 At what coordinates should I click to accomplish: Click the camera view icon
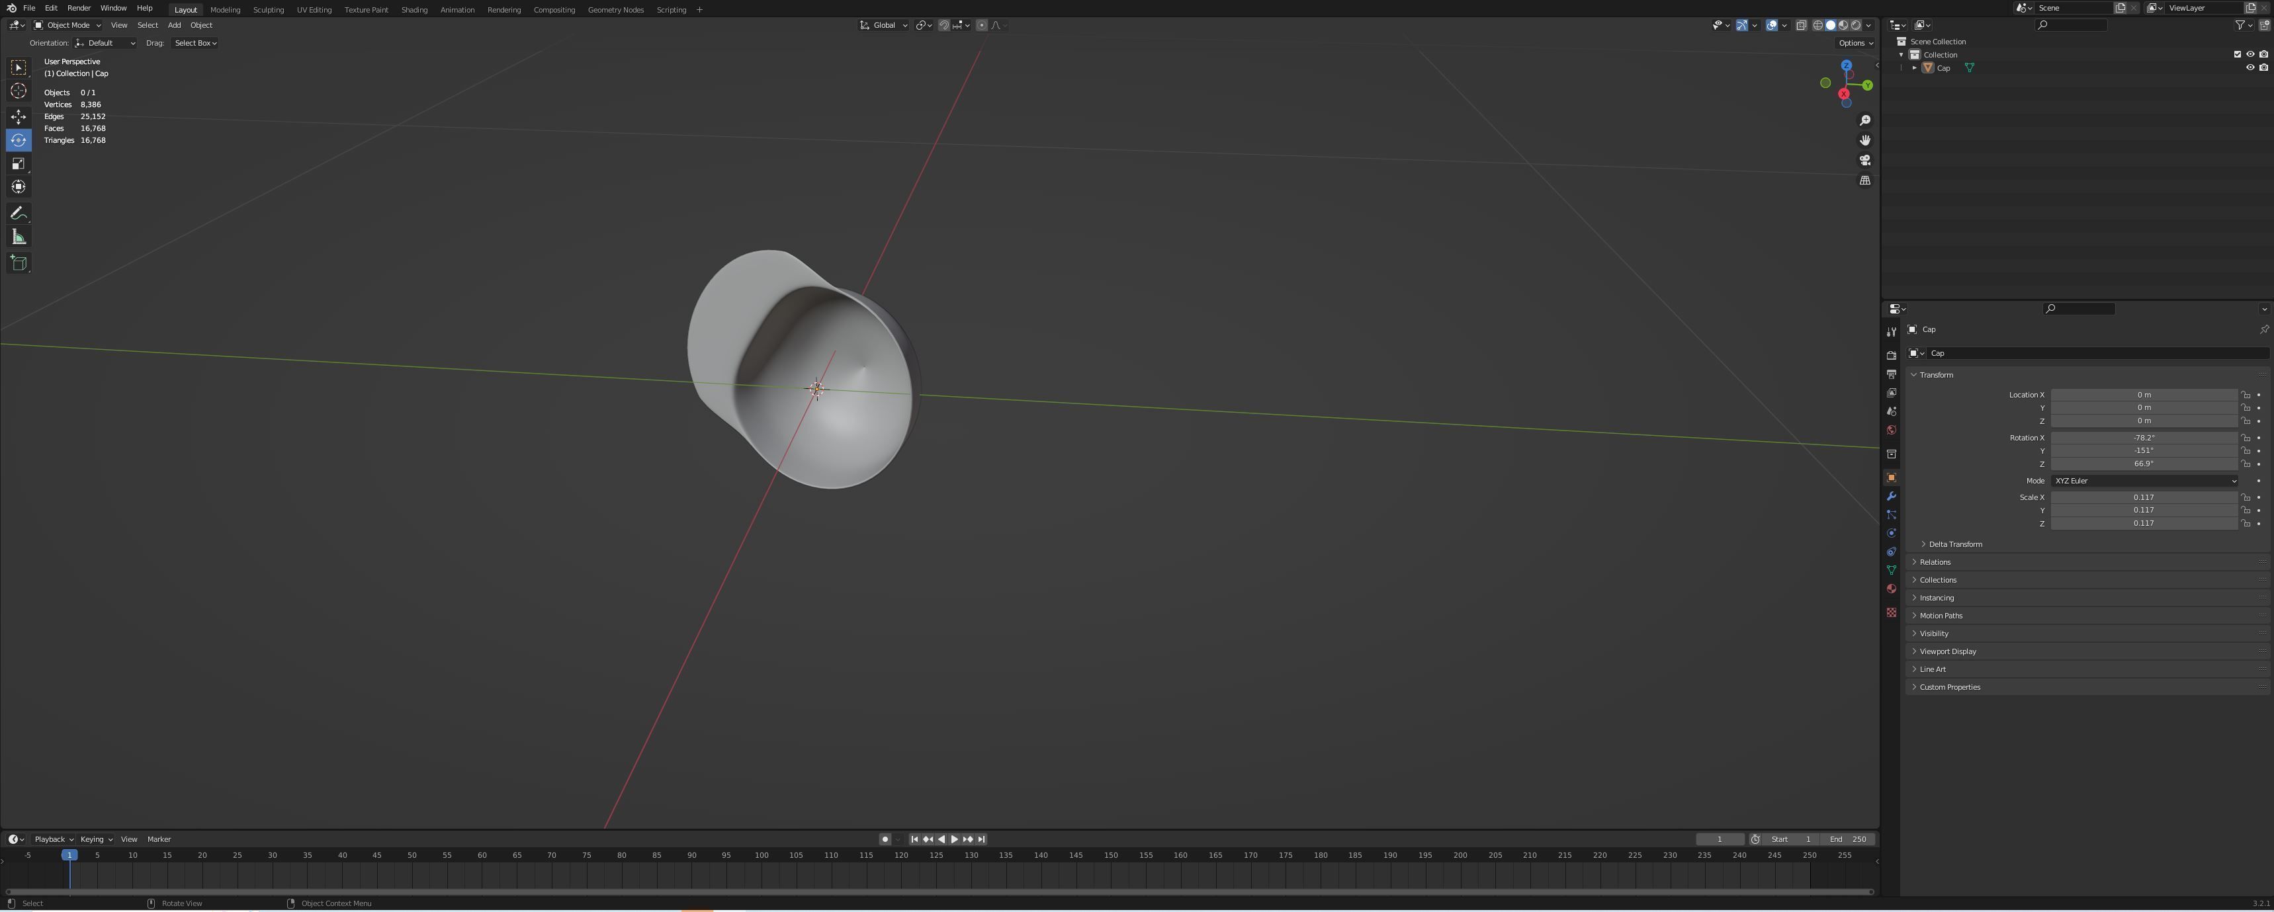[1865, 161]
